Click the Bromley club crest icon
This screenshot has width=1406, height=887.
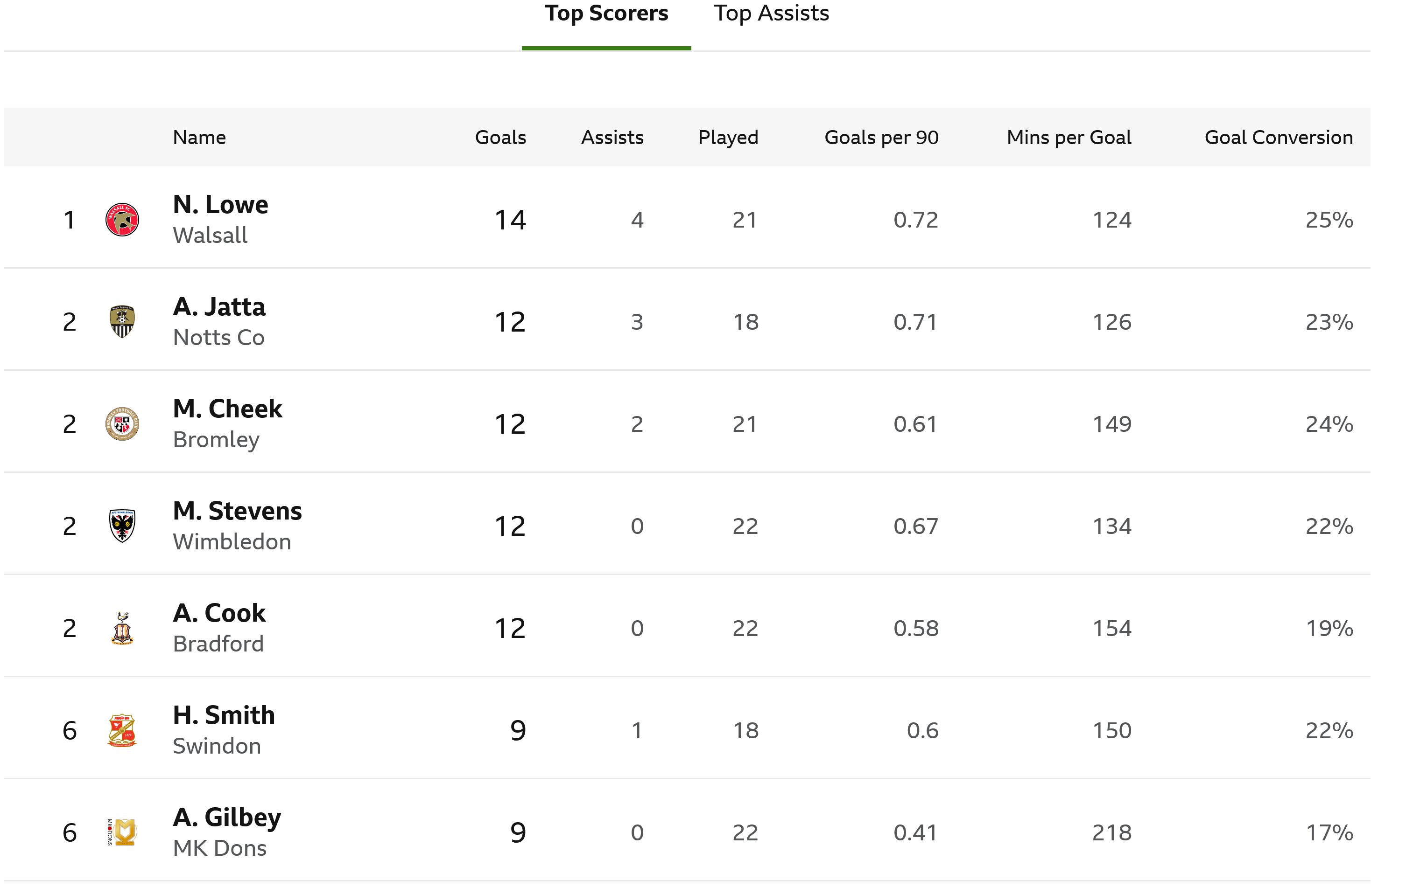coord(122,424)
